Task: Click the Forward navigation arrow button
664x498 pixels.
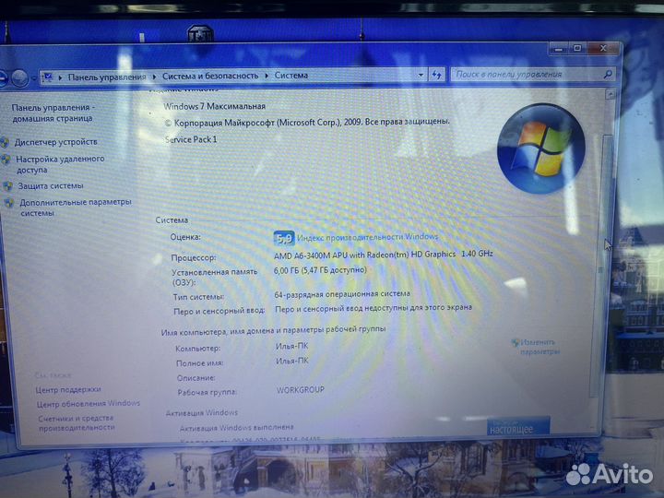Action: pos(19,78)
